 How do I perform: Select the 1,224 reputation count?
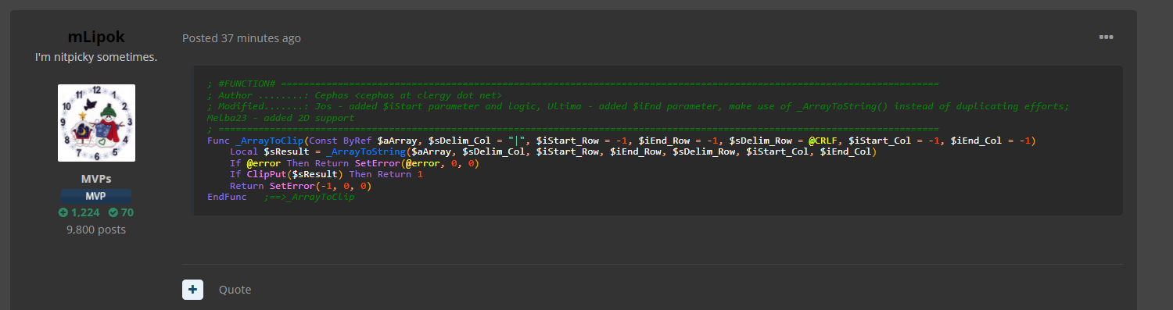coord(84,212)
